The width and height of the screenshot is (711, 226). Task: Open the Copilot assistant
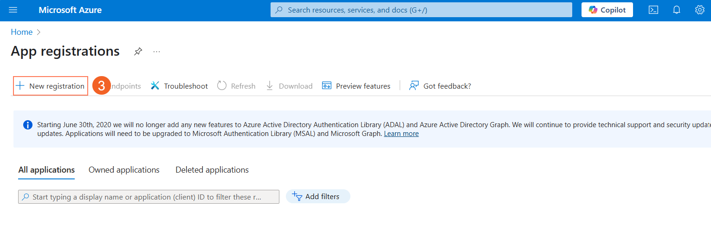coord(607,10)
